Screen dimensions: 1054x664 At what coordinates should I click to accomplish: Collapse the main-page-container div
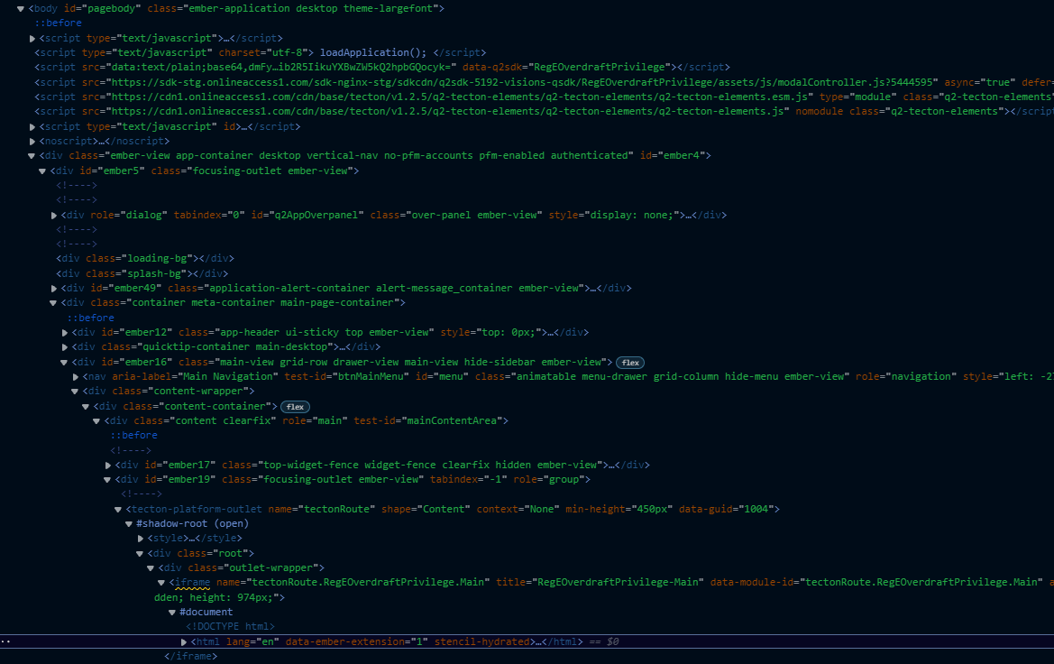53,303
